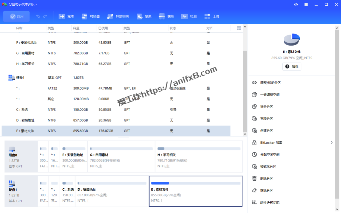Click the H: 学习相关 partition usage bar
The height and width of the screenshot is (213, 341).
point(199,148)
